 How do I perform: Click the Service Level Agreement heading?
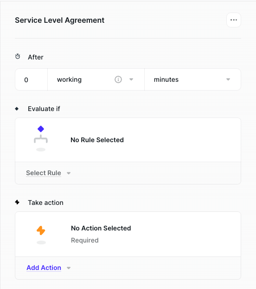pyautogui.click(x=59, y=20)
